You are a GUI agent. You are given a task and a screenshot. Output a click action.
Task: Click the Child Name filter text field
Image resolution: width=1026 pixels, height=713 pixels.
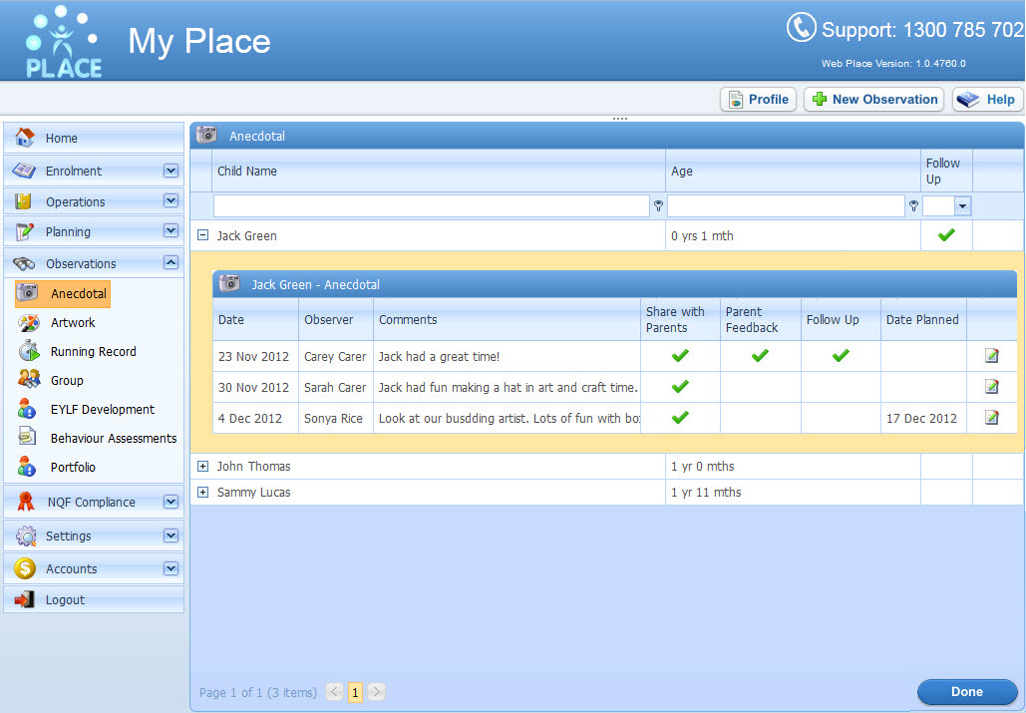tap(431, 205)
